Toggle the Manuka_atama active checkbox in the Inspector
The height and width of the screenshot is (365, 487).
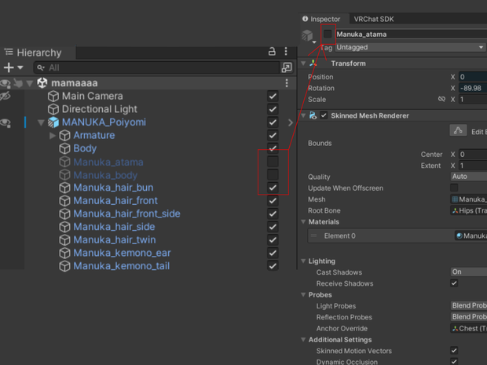tap(328, 34)
